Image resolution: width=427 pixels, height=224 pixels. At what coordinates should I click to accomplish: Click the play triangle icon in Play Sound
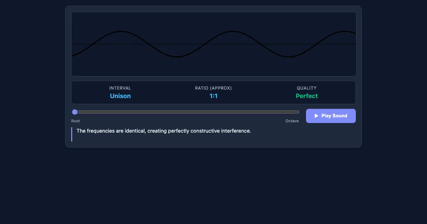click(316, 116)
